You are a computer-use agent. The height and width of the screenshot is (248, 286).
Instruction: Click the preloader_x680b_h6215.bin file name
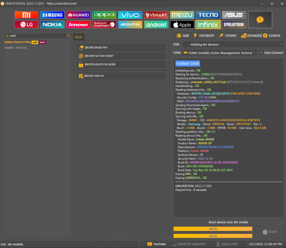(x=208, y=82)
